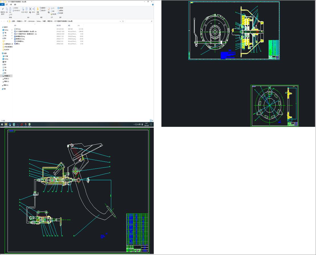This screenshot has width=316, height=255.
Task: Click the notification center icon in taskbar
Action: click(x=151, y=125)
